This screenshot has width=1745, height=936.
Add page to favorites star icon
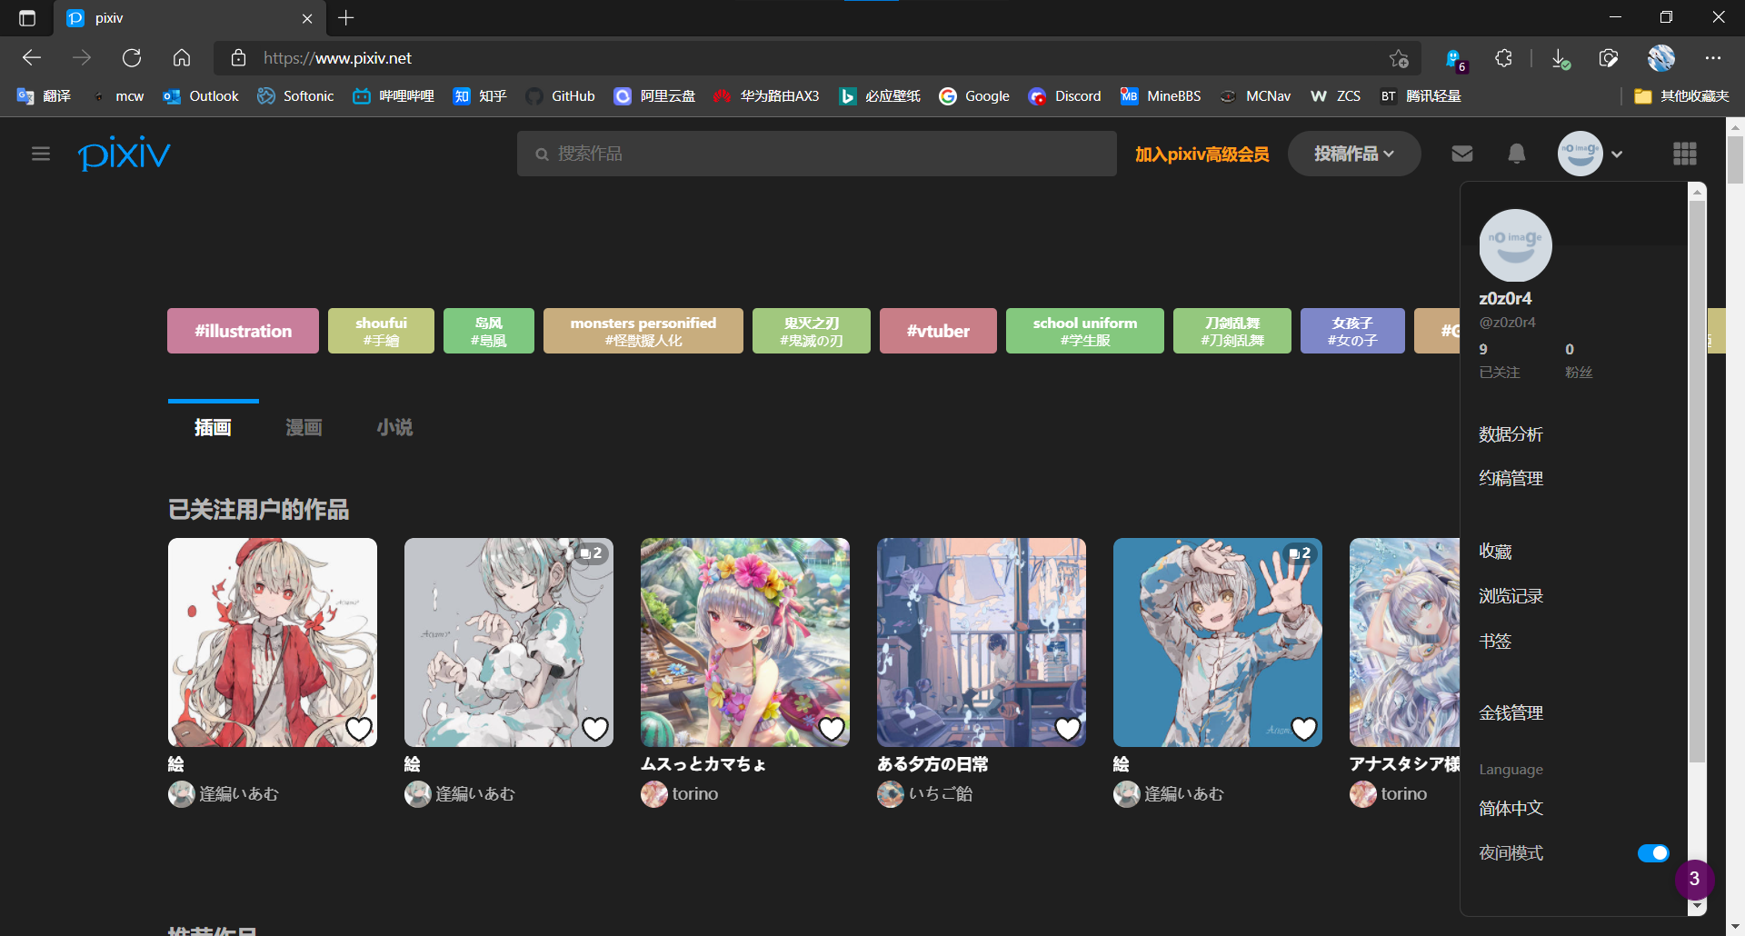[x=1399, y=58]
